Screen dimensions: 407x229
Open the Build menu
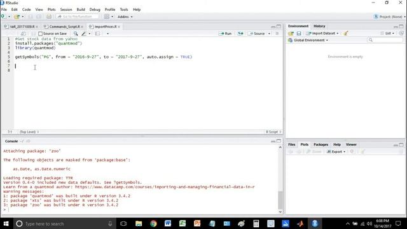coord(81,10)
